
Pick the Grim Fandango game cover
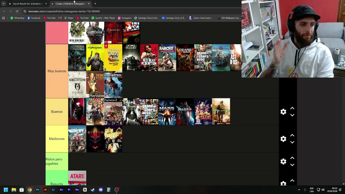click(113, 139)
